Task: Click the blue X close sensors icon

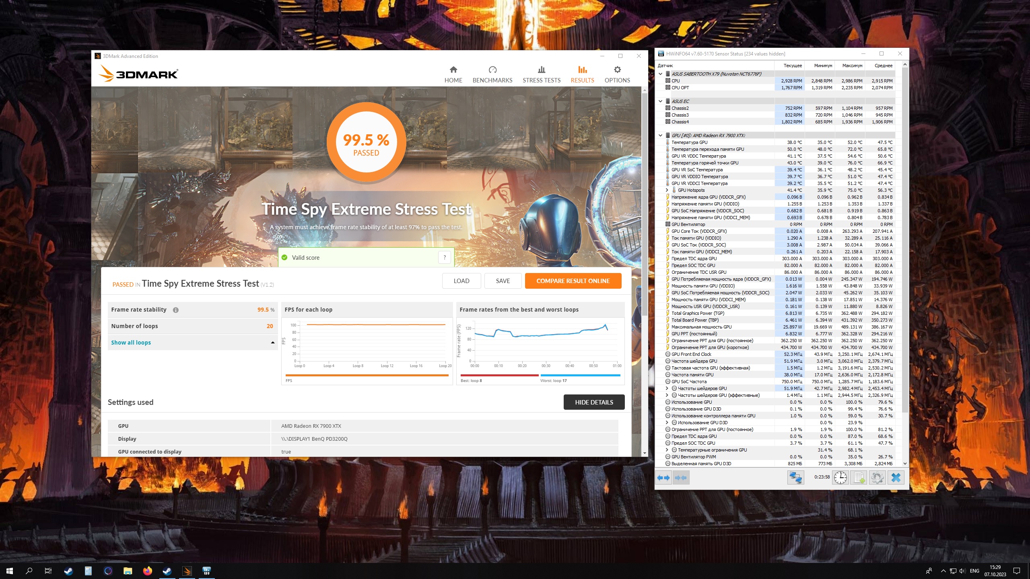Action: tap(896, 478)
